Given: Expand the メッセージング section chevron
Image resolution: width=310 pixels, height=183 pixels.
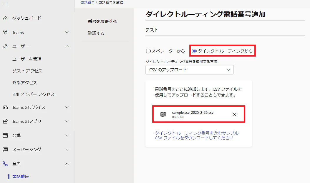Looking at the screenshot, I should (x=67, y=150).
